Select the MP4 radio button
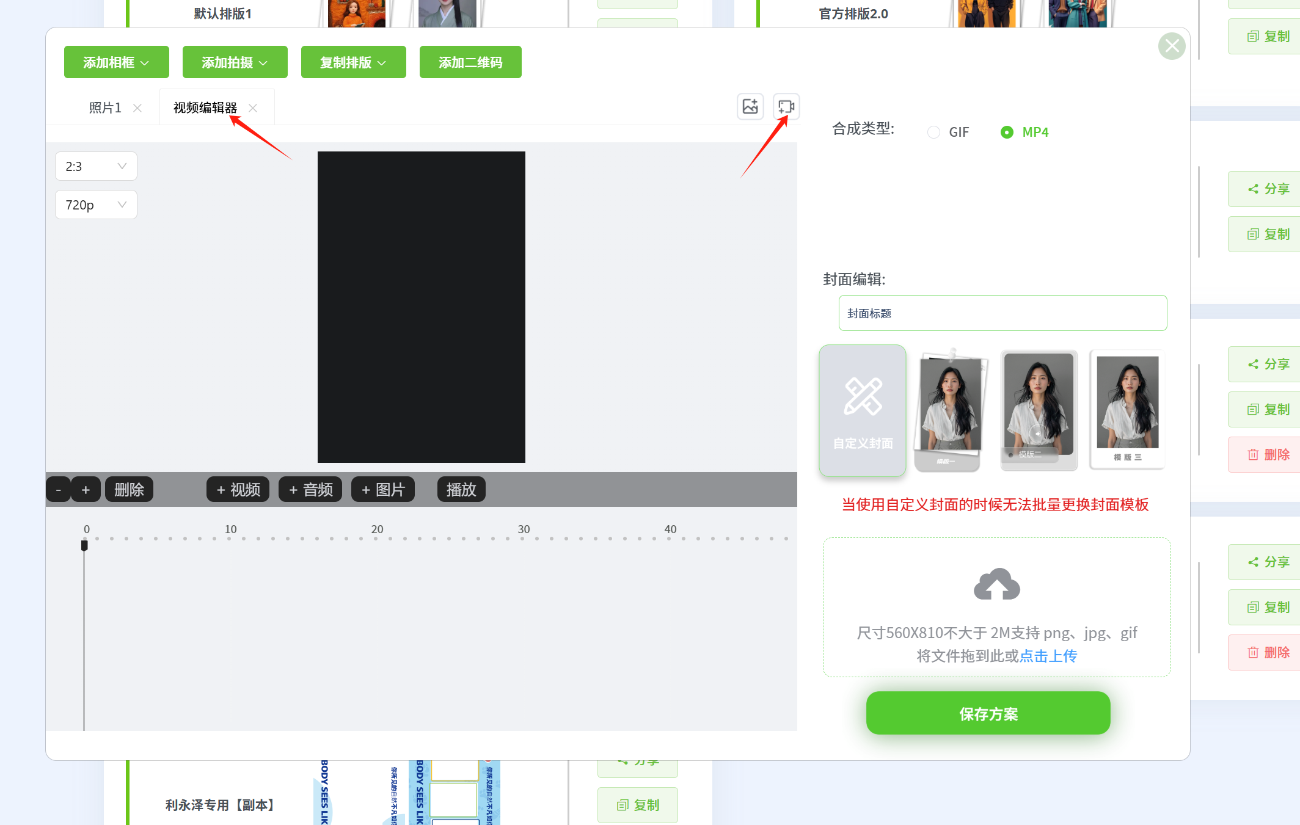This screenshot has width=1300, height=825. tap(1007, 132)
